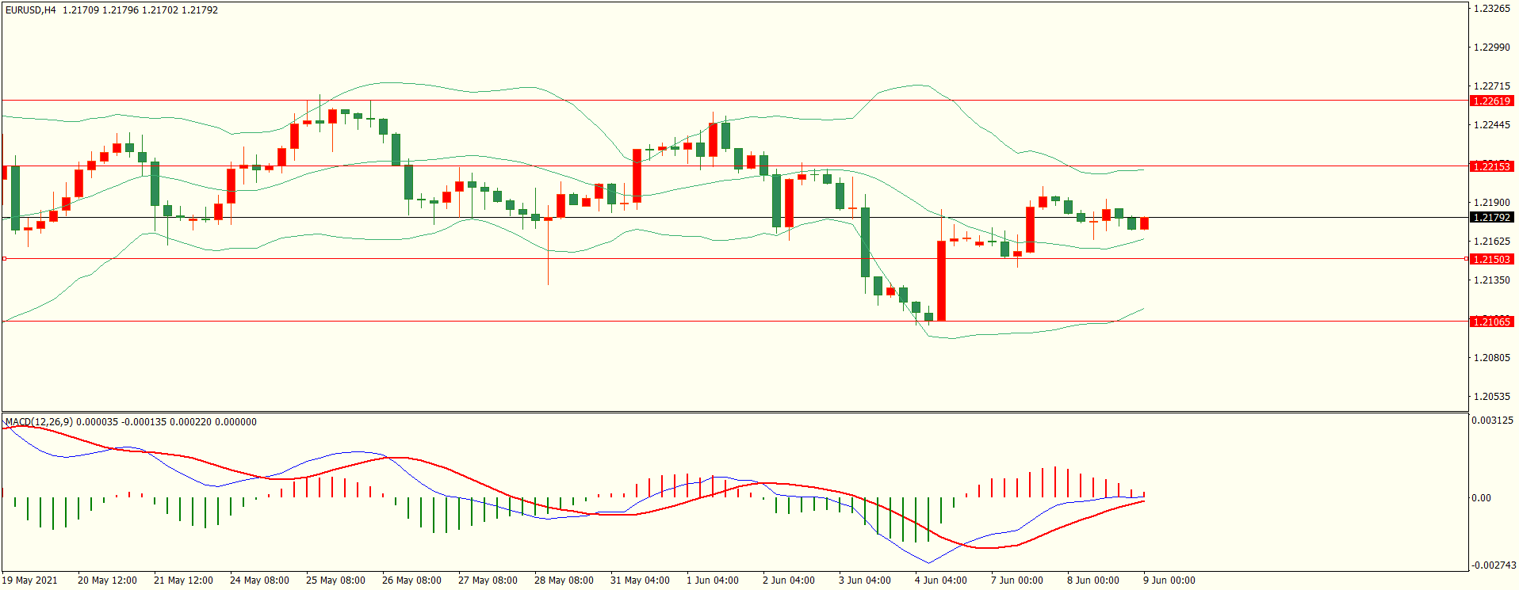Click the -0.002743 MACD scale label
The image size is (1519, 590).
(1494, 565)
